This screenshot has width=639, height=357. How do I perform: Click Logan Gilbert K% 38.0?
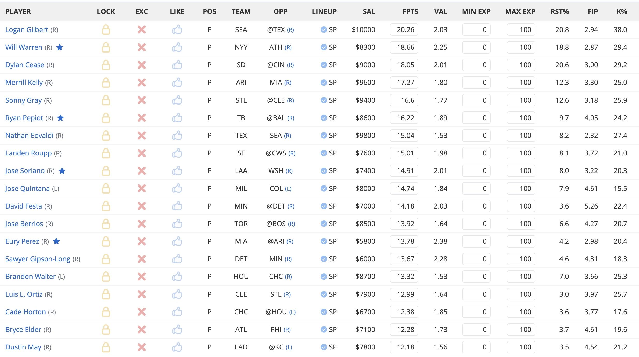coord(620,30)
